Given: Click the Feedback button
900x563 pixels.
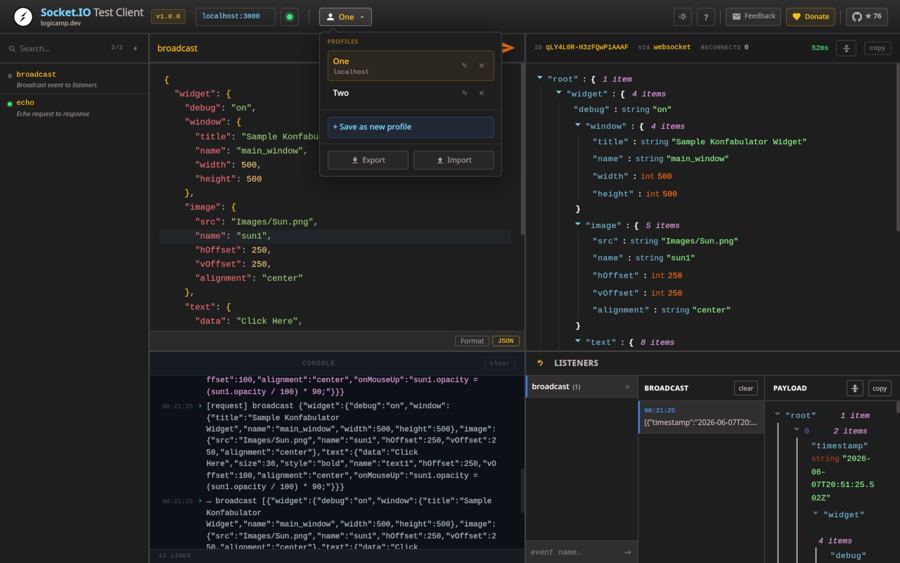Looking at the screenshot, I should [753, 16].
